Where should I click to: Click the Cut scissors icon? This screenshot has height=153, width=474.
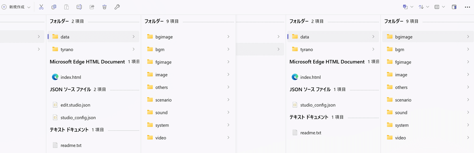pyautogui.click(x=41, y=7)
